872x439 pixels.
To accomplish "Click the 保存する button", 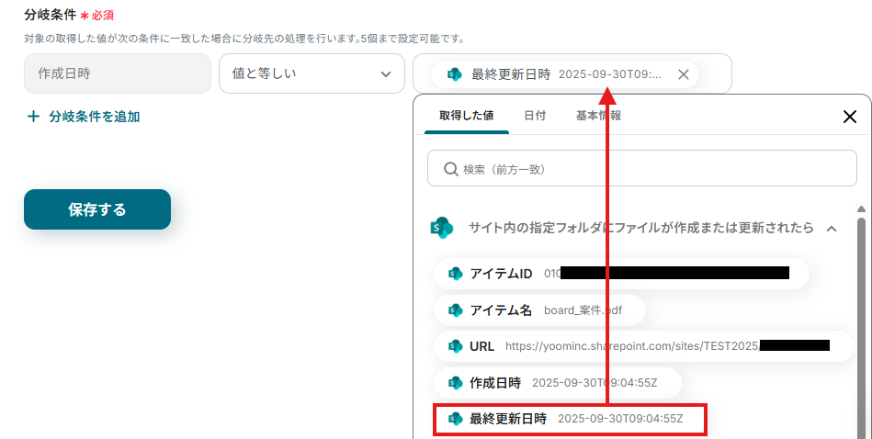I will (97, 209).
